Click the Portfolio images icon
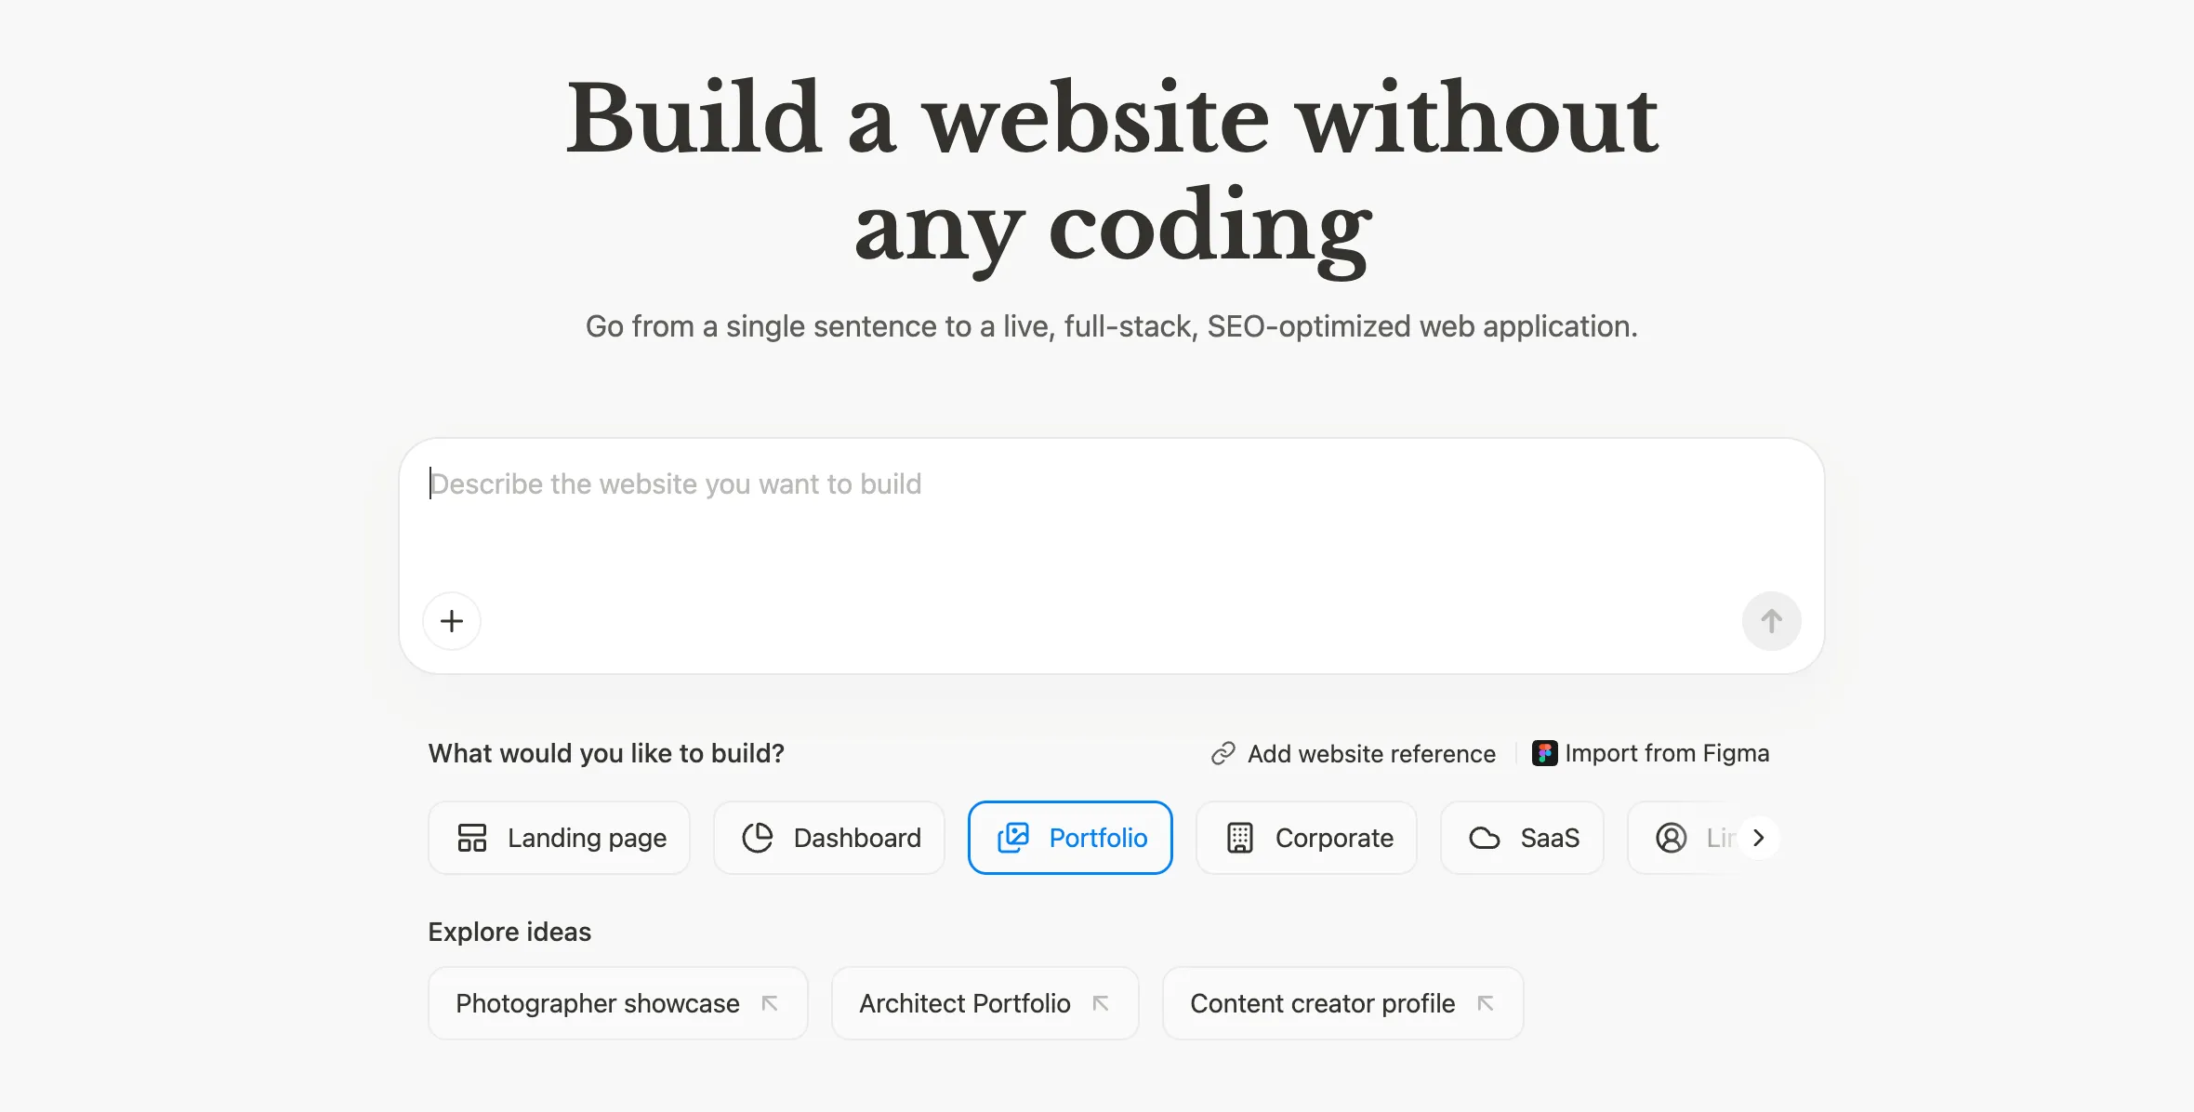The height and width of the screenshot is (1112, 2194). click(1013, 838)
